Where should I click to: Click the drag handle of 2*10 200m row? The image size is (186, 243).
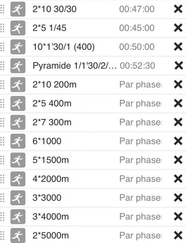click(2, 85)
